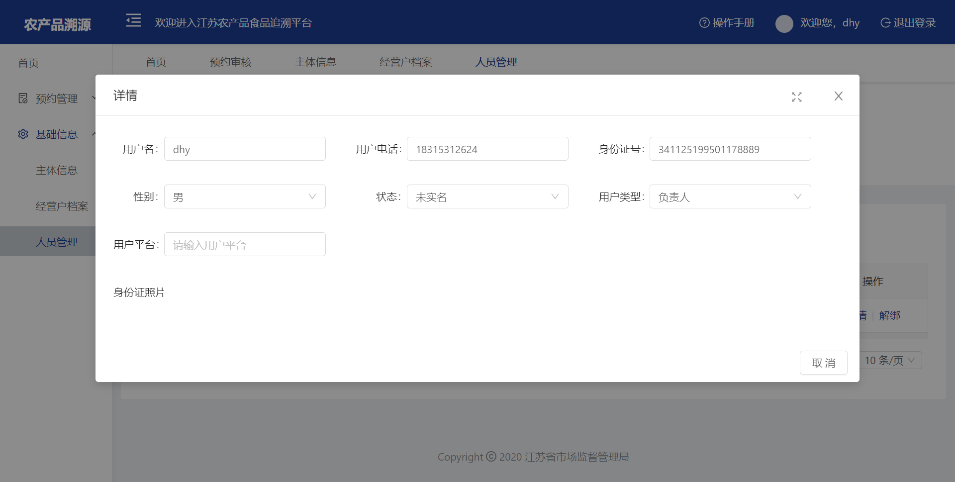Open the 状态 dropdown showing 未实名
The height and width of the screenshot is (482, 955).
(x=487, y=197)
